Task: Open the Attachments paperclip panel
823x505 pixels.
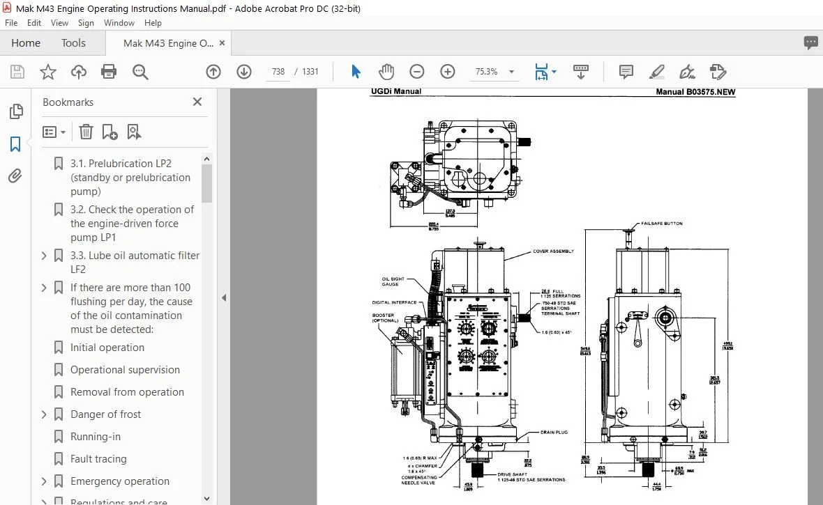Action: pos(15,176)
